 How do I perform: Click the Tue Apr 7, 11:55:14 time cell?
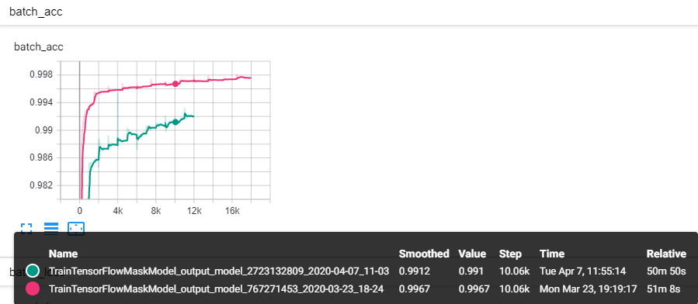pos(583,271)
